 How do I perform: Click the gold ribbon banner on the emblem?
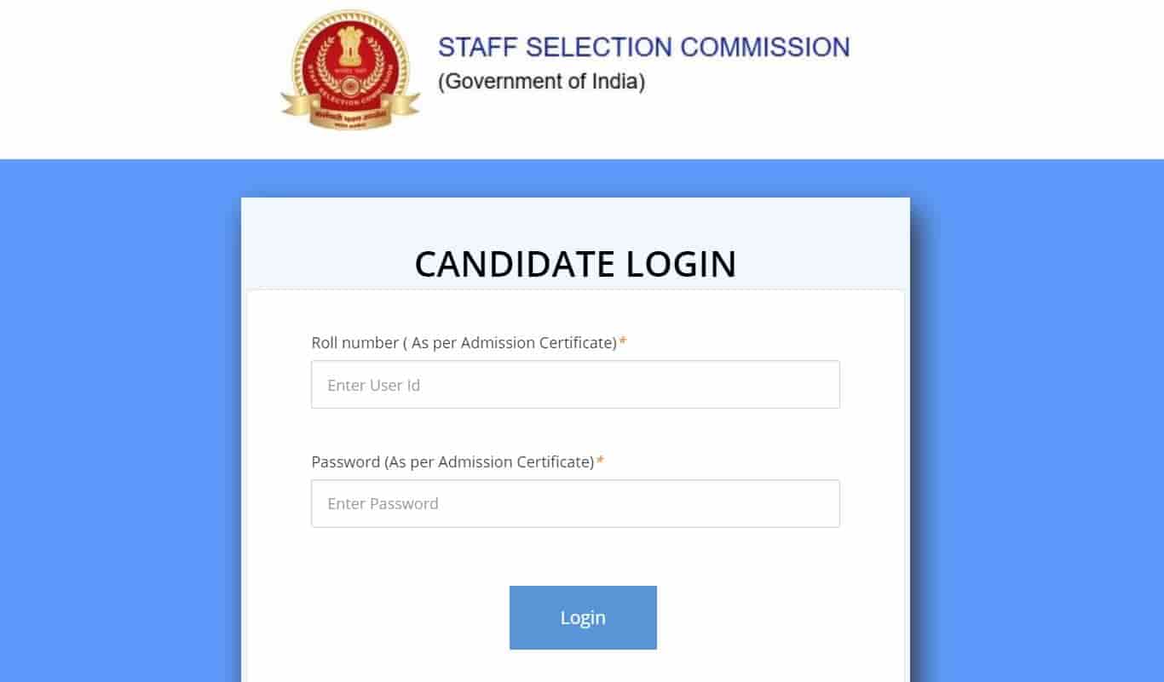pos(349,109)
